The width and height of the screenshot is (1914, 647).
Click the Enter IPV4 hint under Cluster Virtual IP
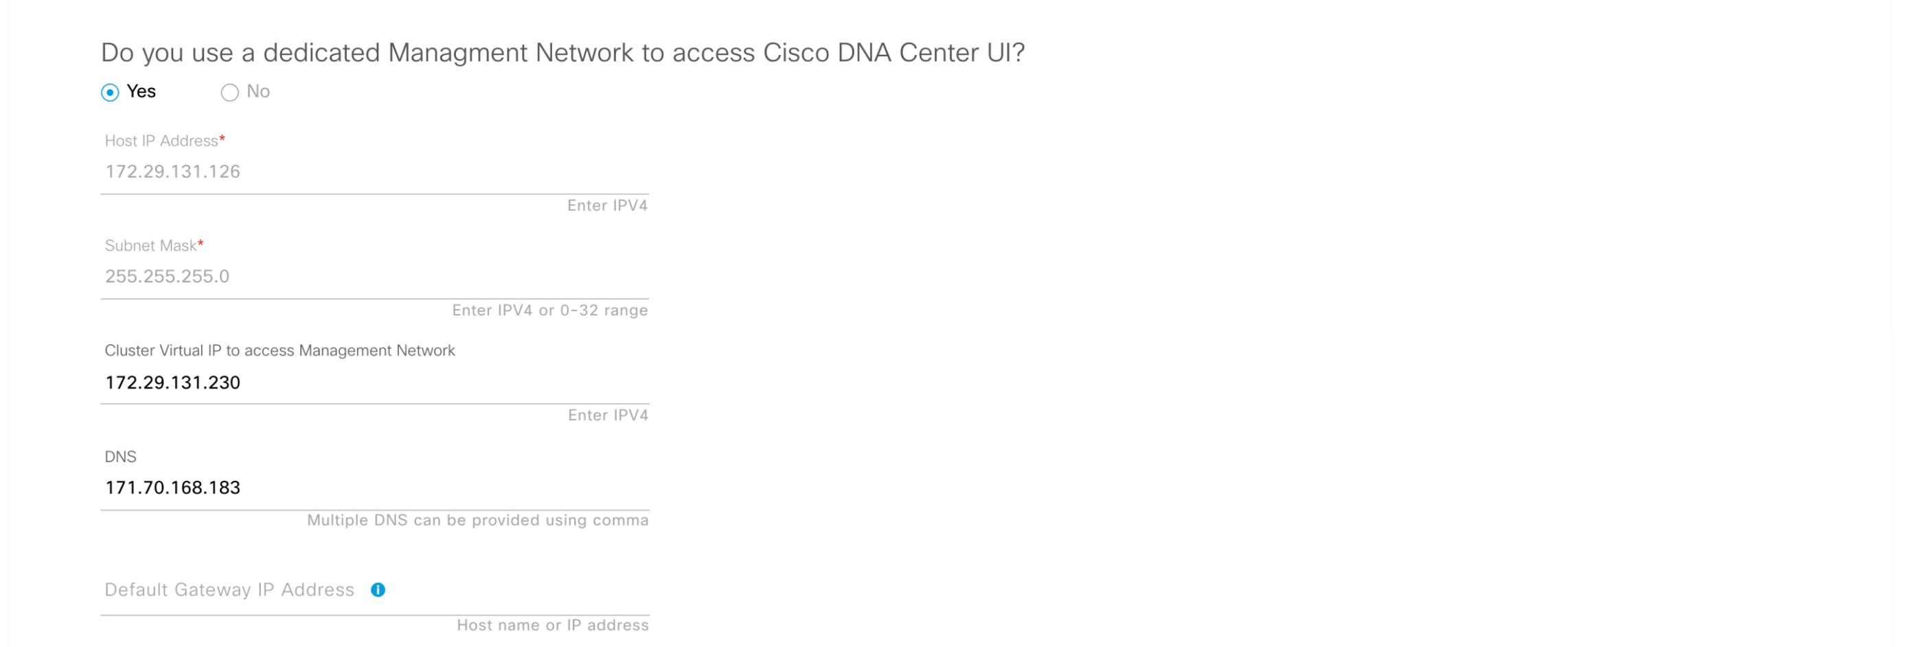(x=608, y=416)
